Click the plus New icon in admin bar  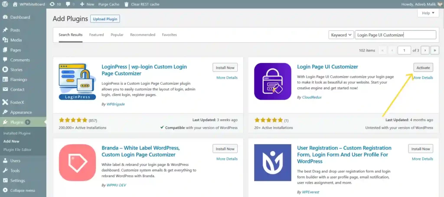(x=82, y=4)
